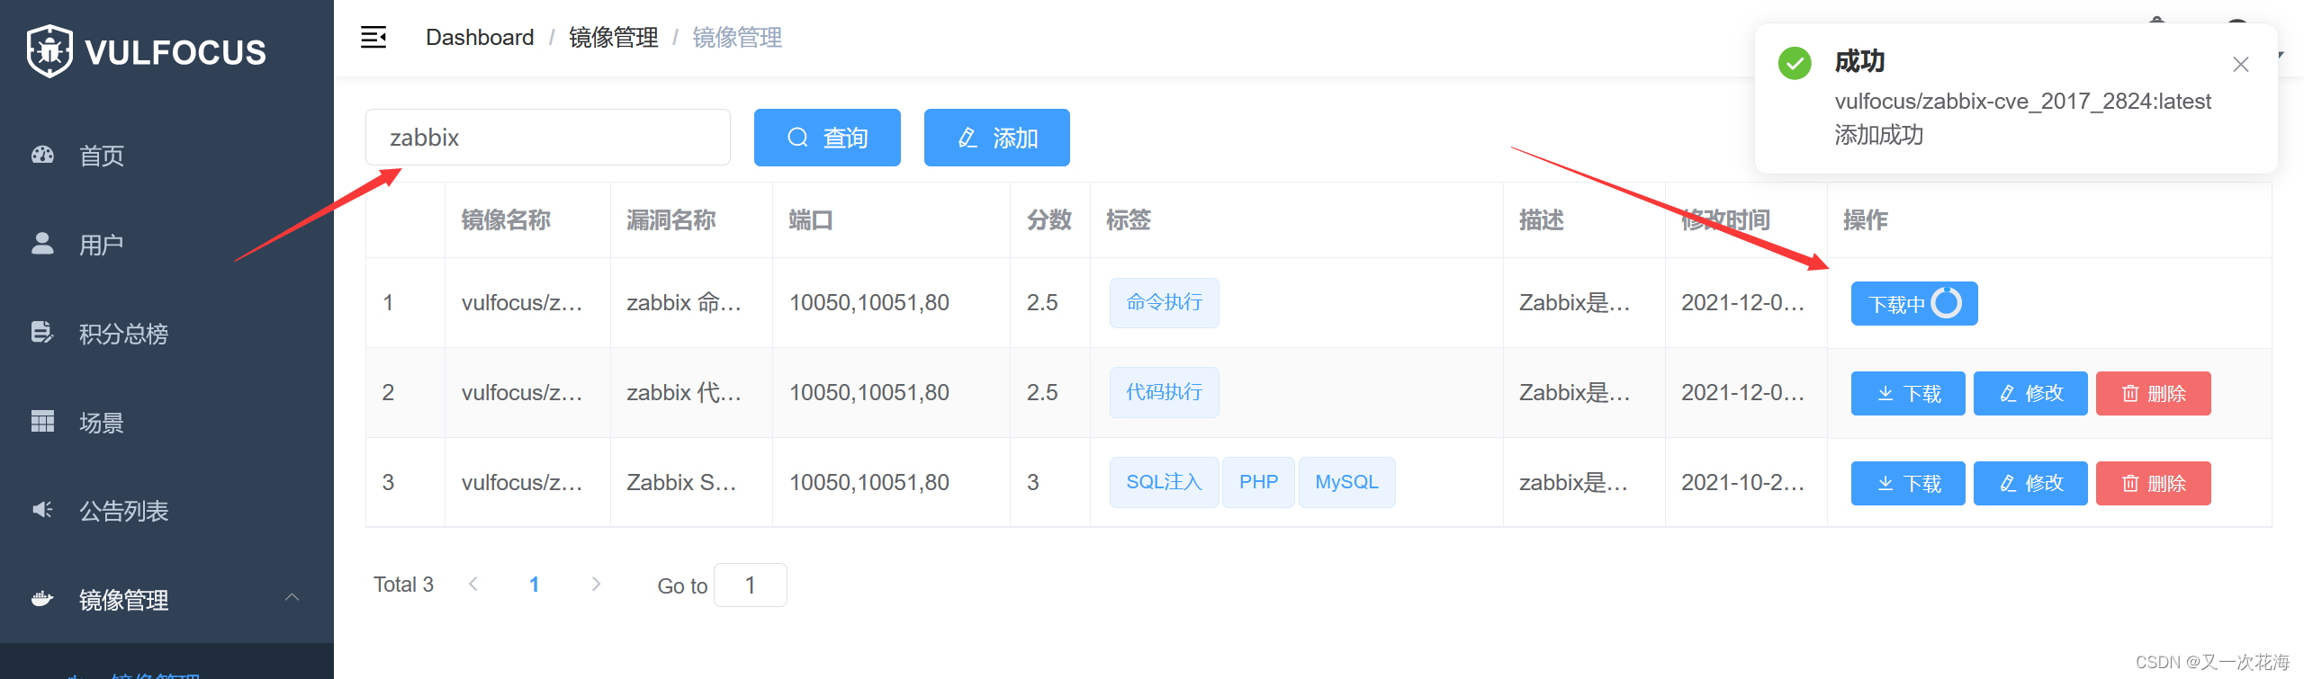The image size is (2304, 679).
Task: Click 修改 button in row 2
Action: tap(2030, 394)
